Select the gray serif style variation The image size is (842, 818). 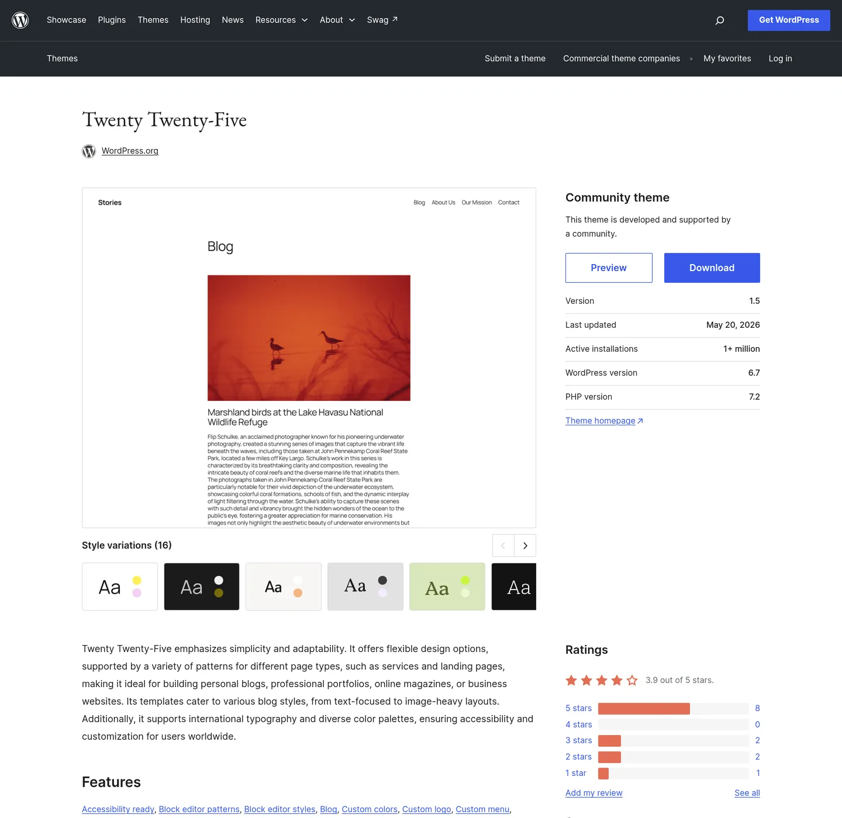point(365,587)
